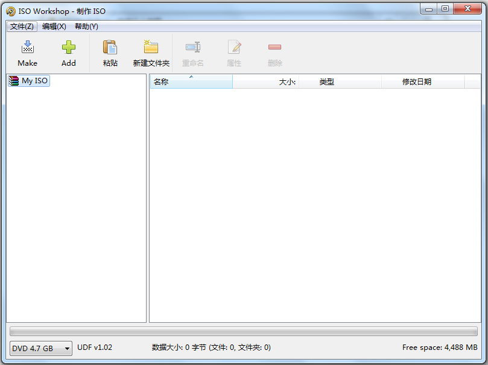Sort by the 名称 column header
This screenshot has height=365, width=488.
point(191,82)
